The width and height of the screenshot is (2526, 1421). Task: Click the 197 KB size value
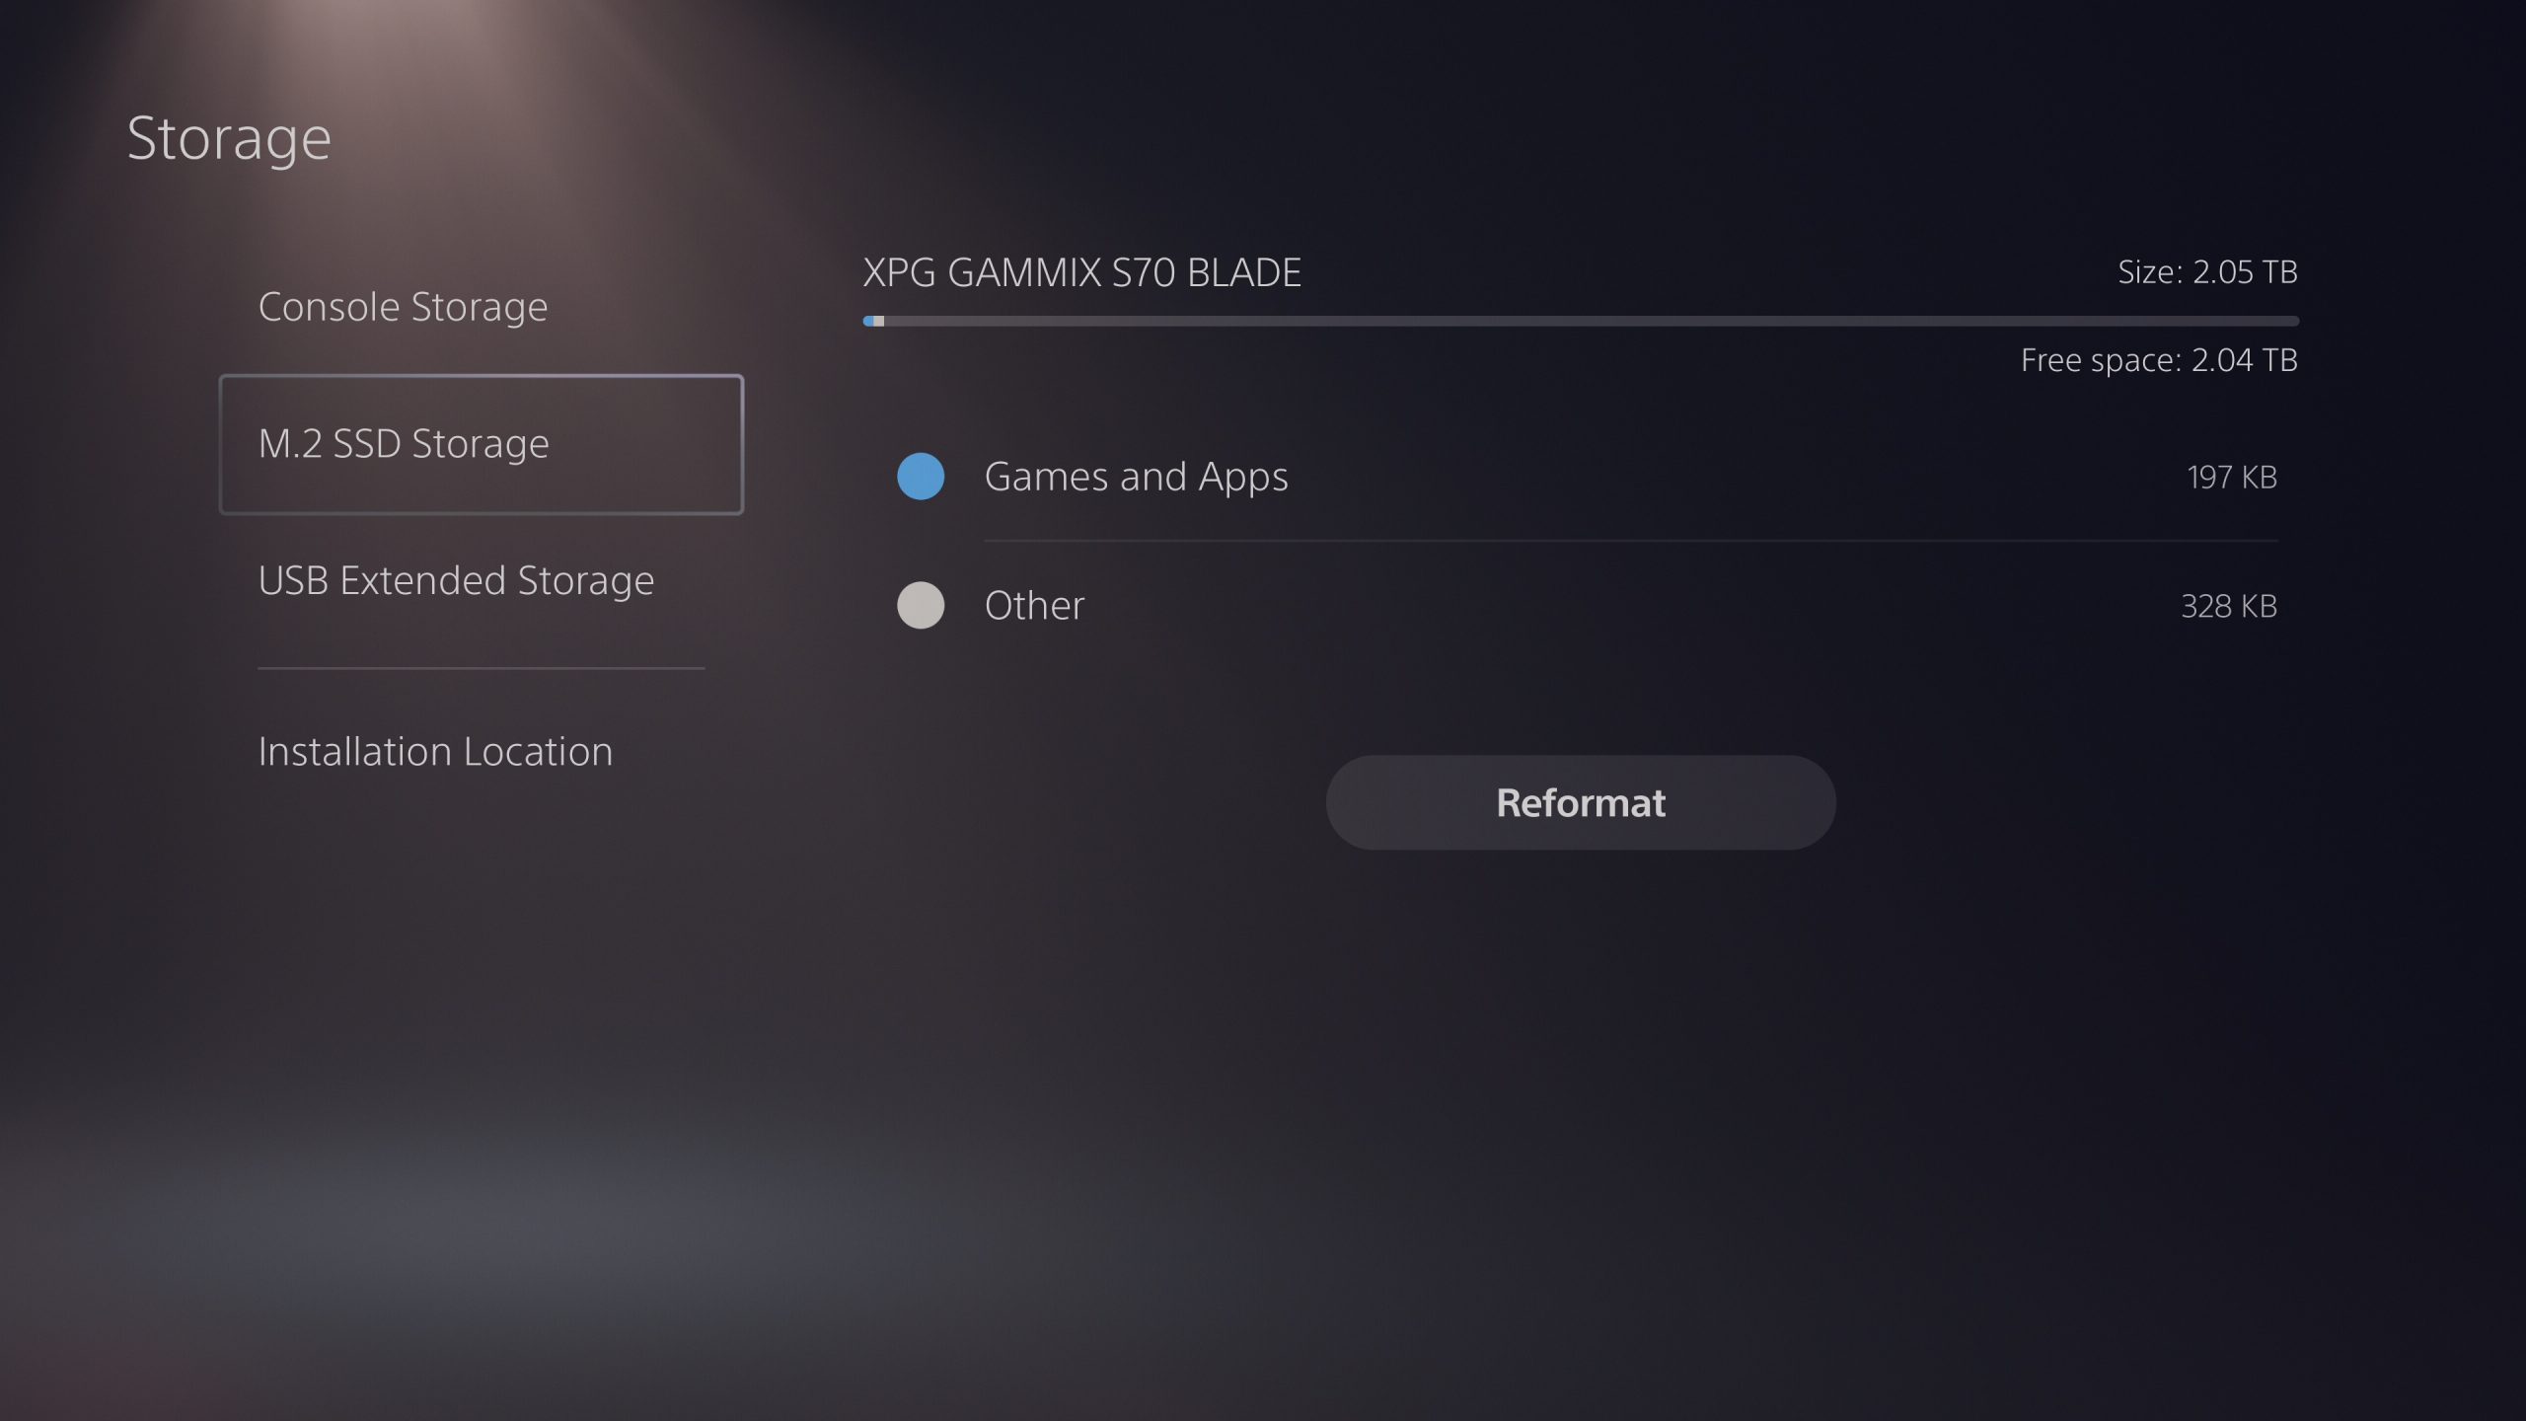point(2232,478)
